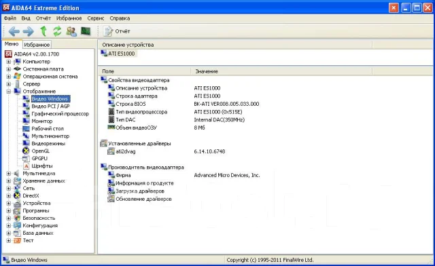Click the Конфигурация icon in the tree

pos(17,226)
